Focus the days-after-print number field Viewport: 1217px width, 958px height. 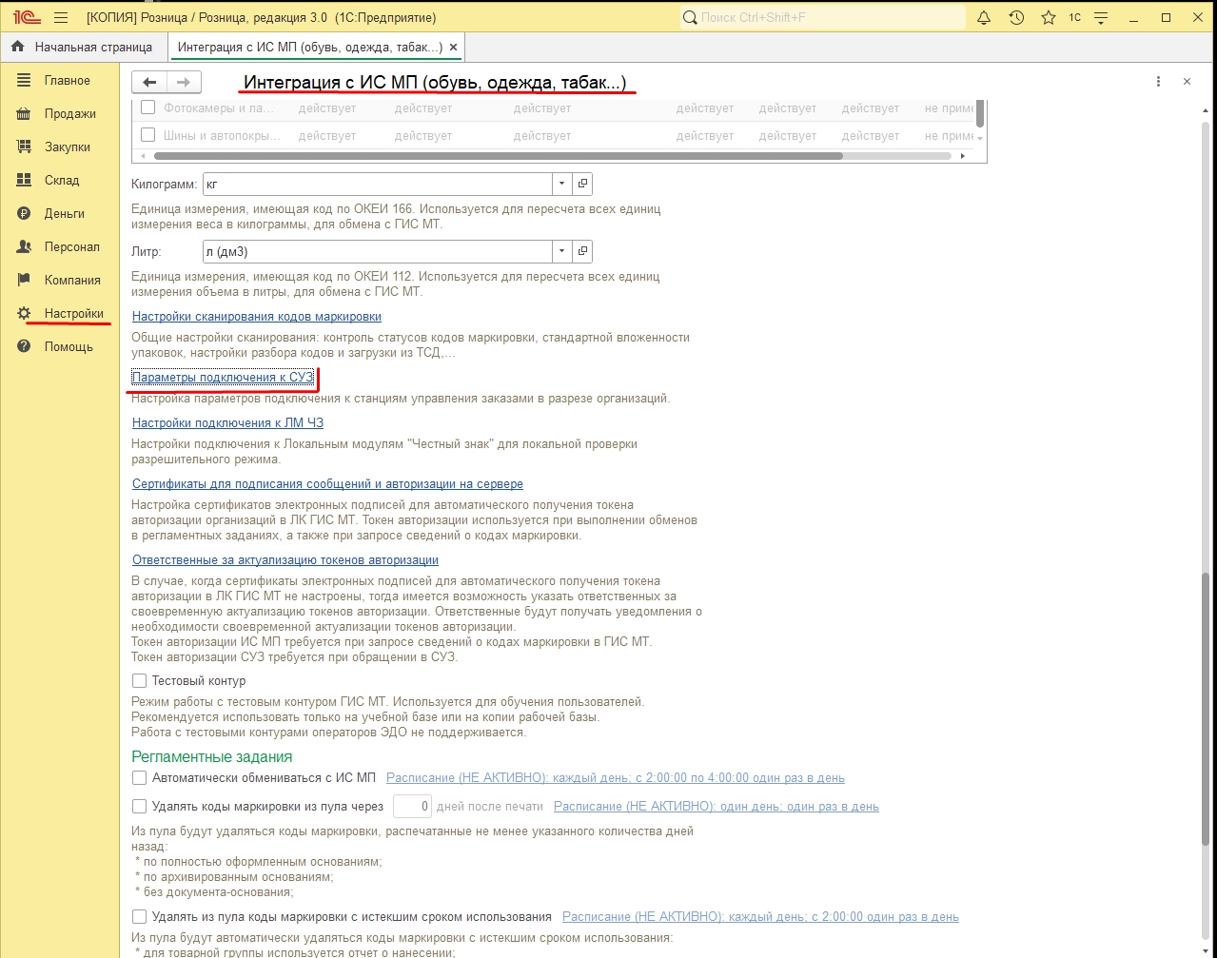tap(412, 807)
